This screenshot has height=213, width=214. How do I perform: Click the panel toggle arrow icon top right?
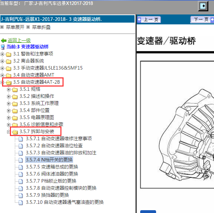[203, 6]
